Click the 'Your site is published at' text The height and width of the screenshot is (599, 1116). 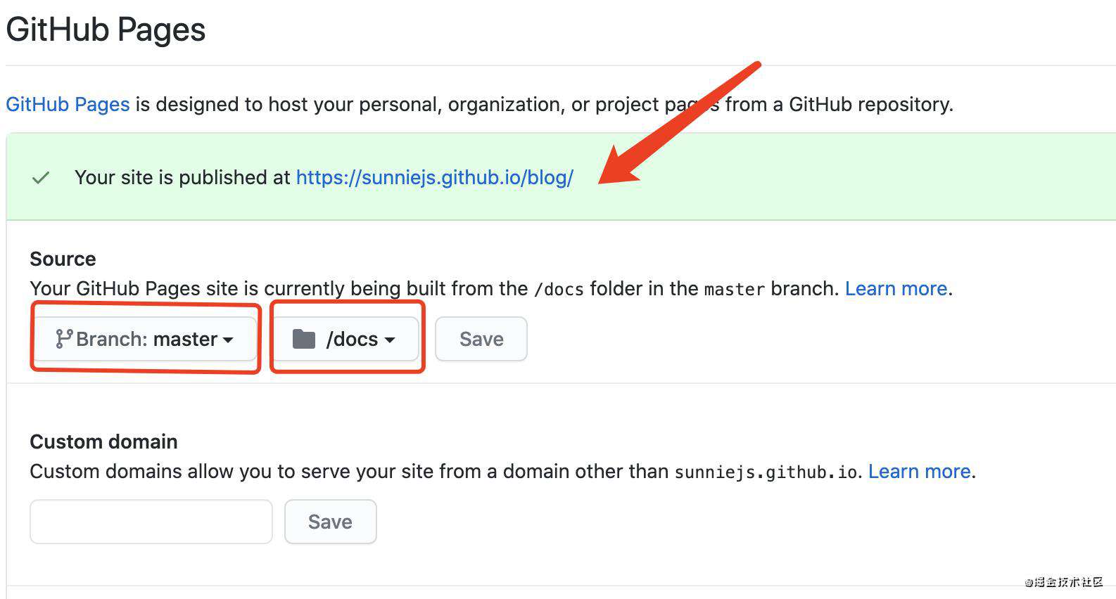182,177
